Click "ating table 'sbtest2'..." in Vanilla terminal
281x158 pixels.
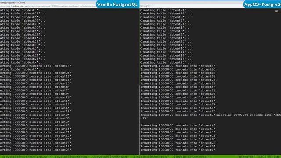pyautogui.click(x=22, y=69)
